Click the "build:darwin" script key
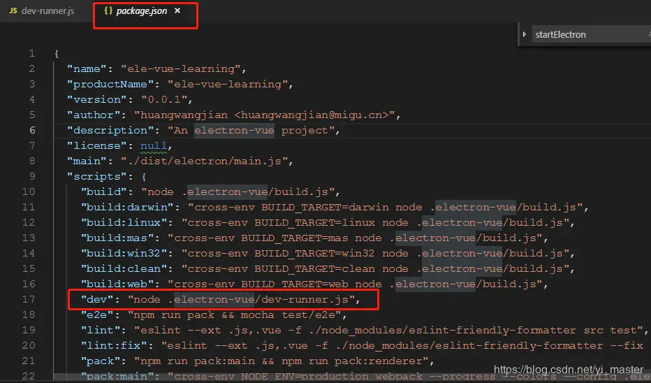The width and height of the screenshot is (651, 383). coord(126,208)
